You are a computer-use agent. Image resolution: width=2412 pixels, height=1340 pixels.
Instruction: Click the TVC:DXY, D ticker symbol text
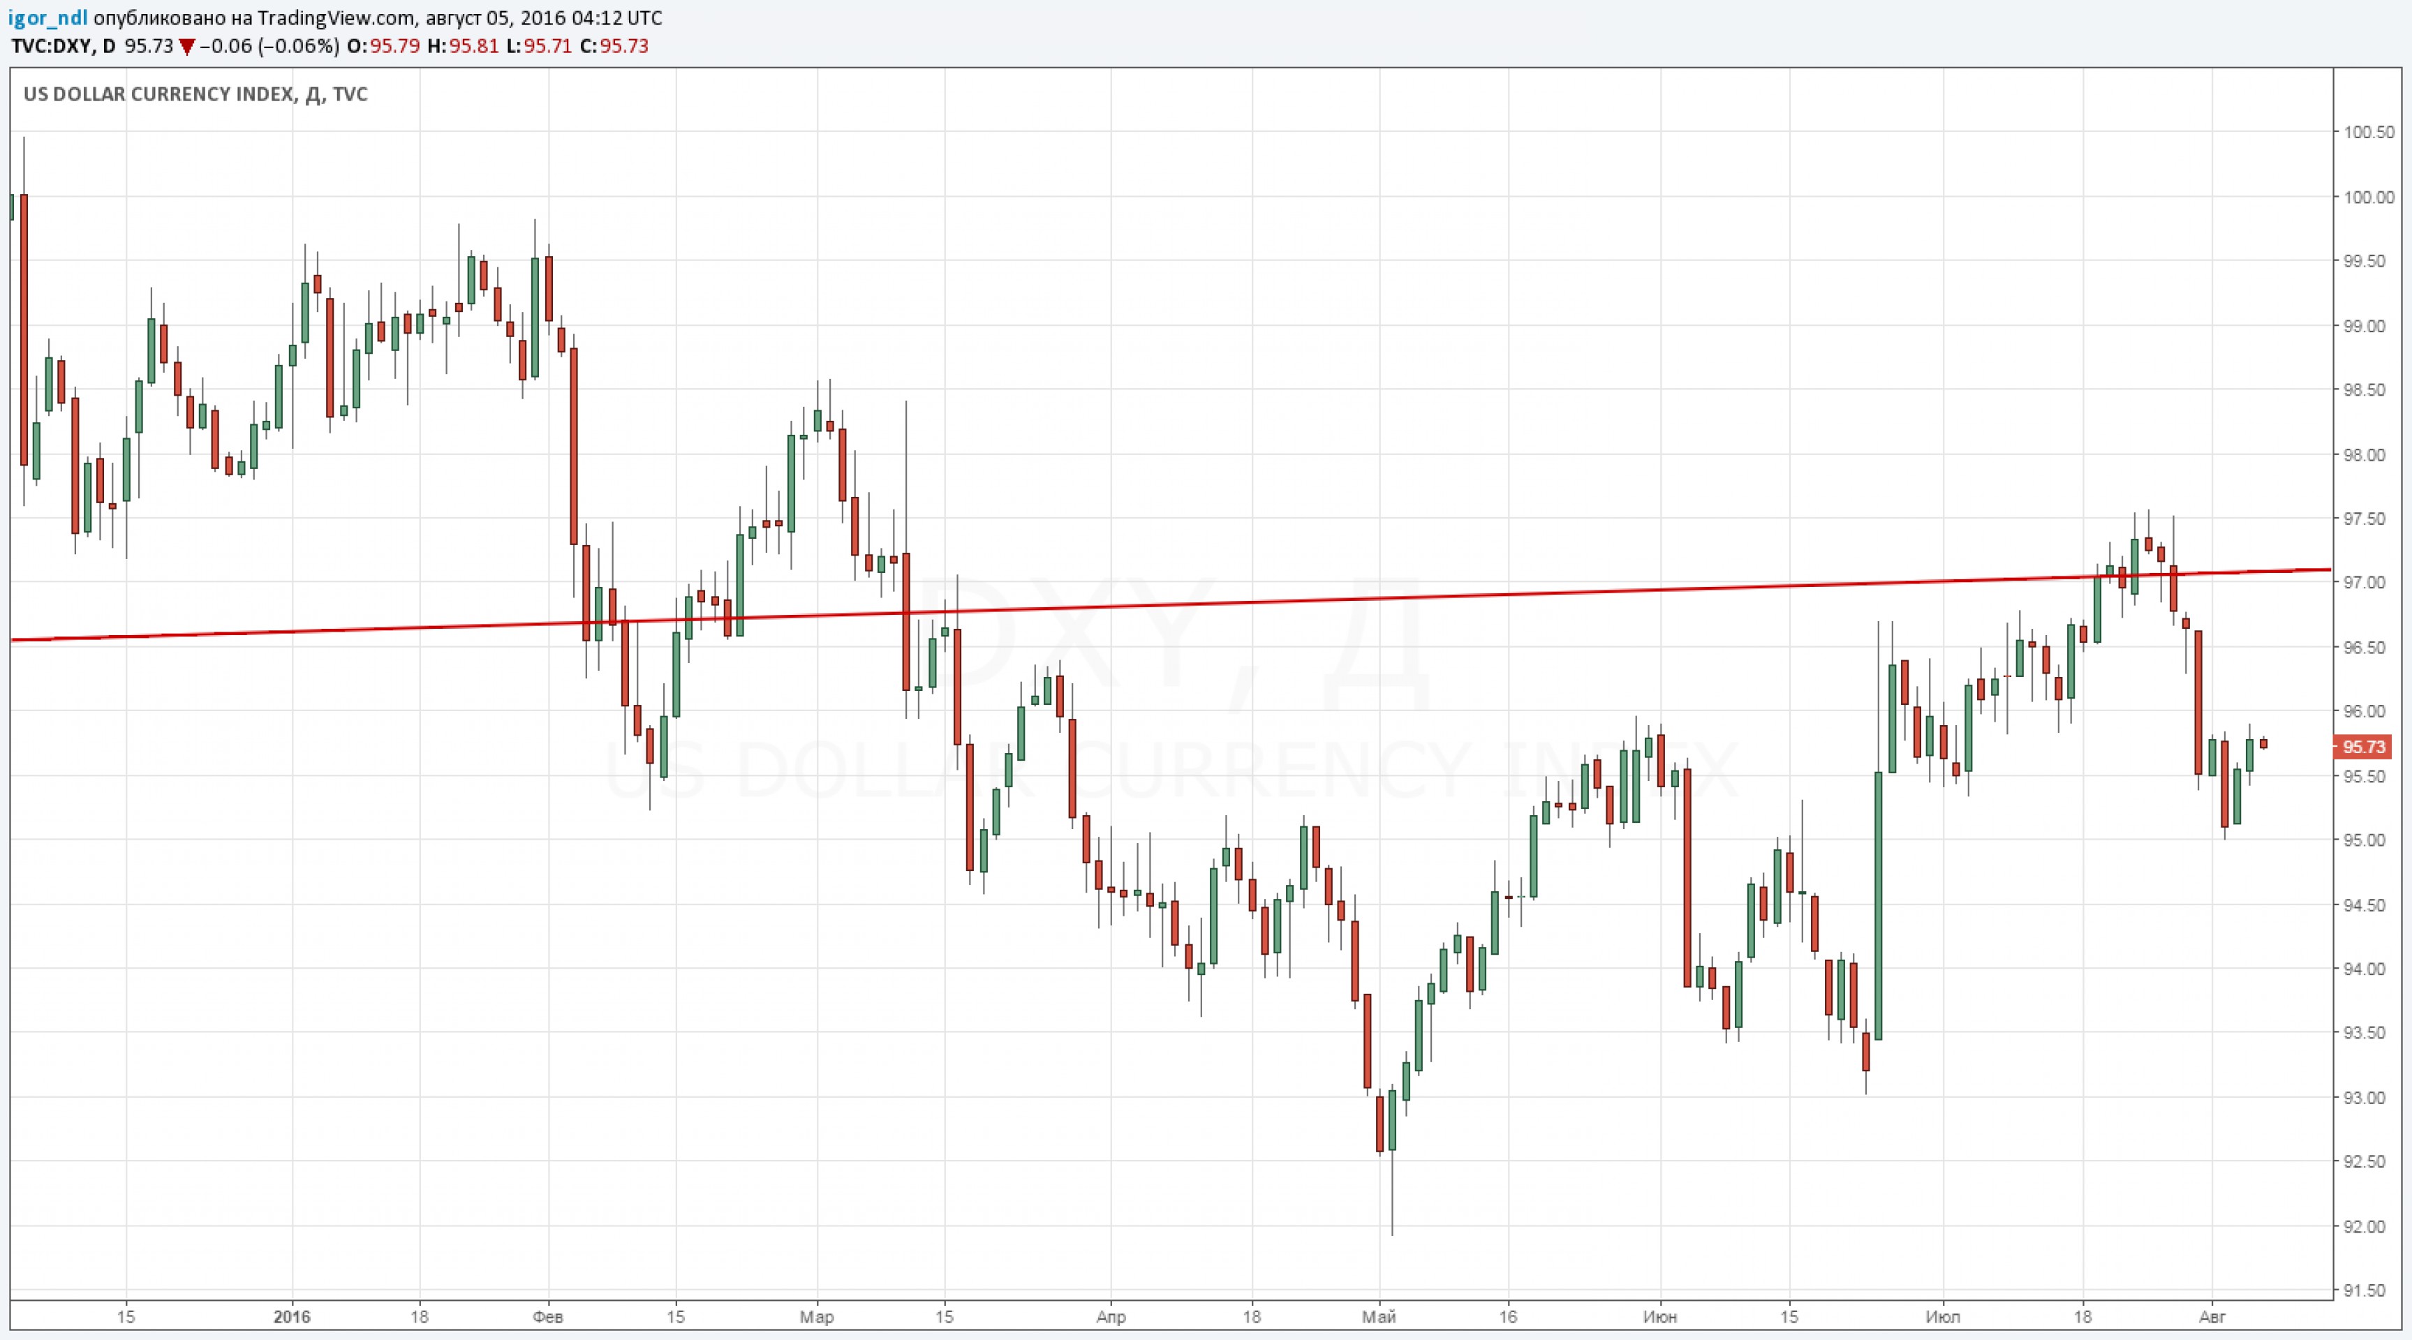tap(63, 46)
